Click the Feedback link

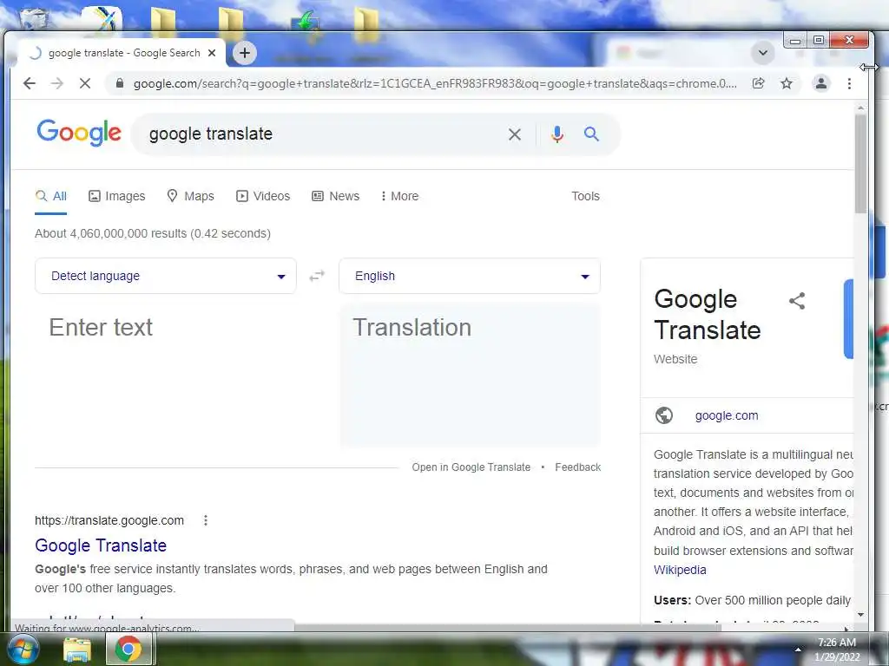[x=577, y=467]
